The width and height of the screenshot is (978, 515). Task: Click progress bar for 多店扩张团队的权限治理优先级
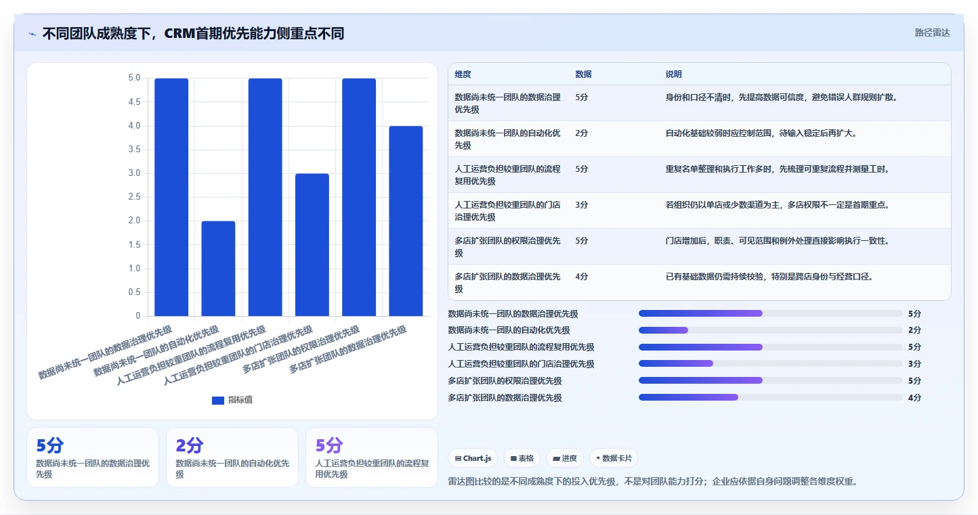[770, 380]
